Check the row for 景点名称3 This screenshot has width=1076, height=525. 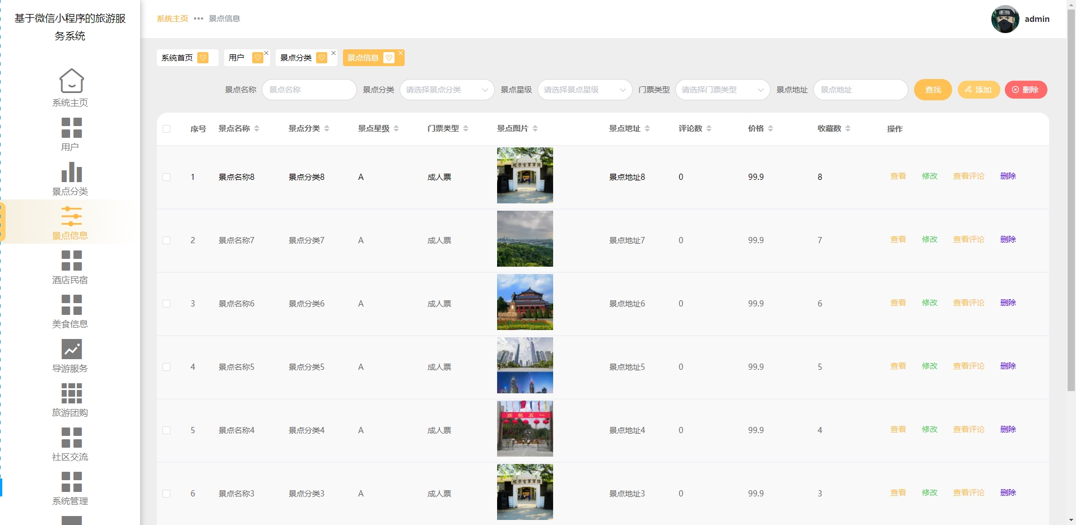166,494
